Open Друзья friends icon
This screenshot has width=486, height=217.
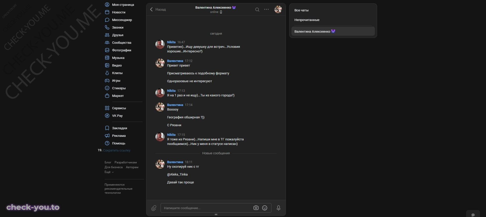coord(107,35)
